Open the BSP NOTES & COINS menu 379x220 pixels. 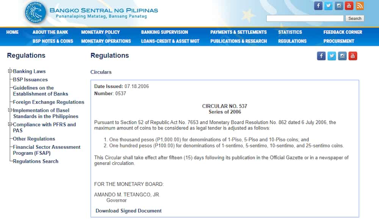tap(53, 41)
